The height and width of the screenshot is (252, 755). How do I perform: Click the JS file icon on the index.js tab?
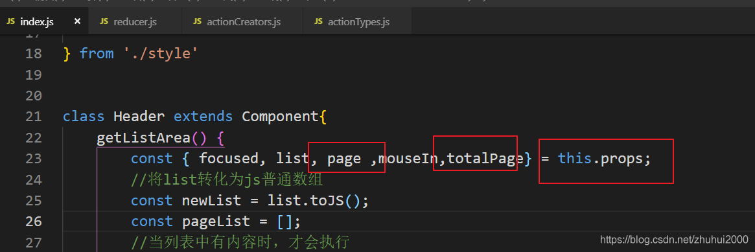coord(10,21)
